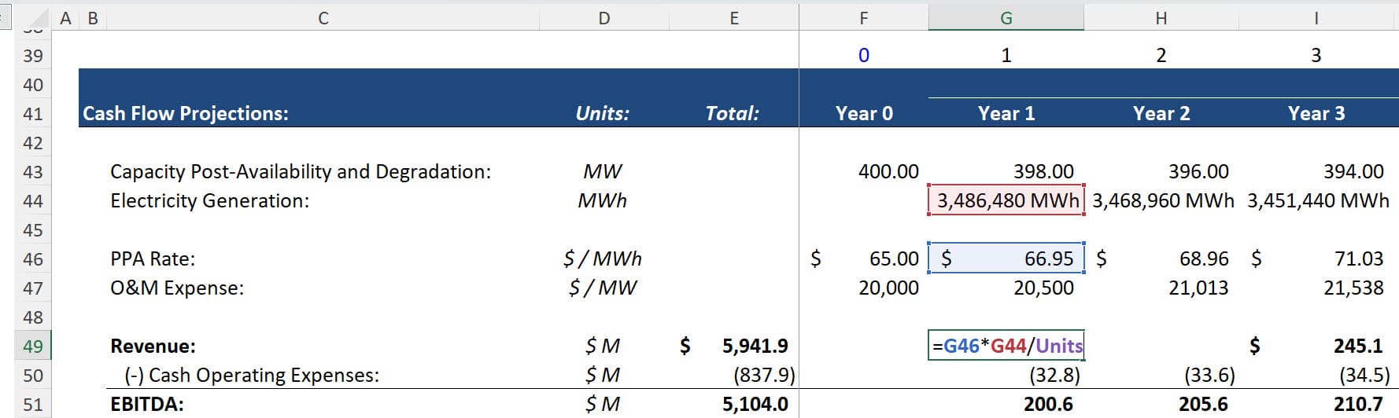This screenshot has height=418, width=1399.
Task: Select column A header
Action: coord(65,18)
